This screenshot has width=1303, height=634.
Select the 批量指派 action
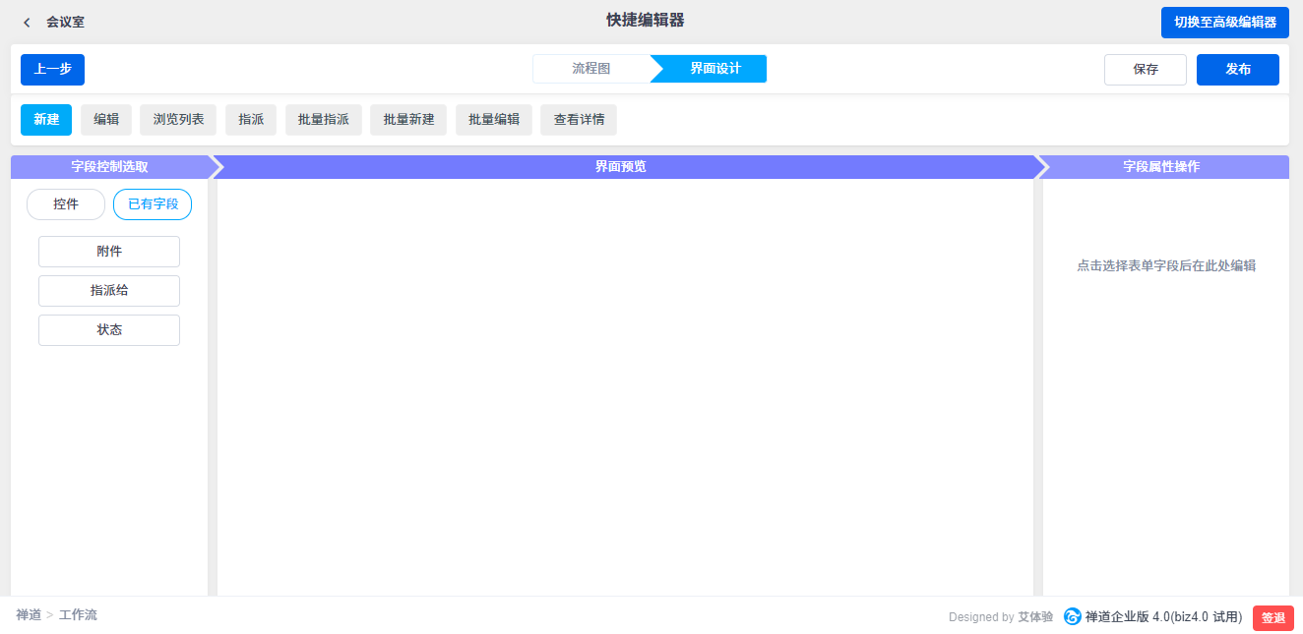324,120
